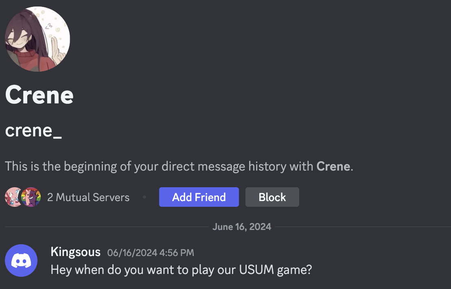Click Add Friend to send a request
This screenshot has height=289, width=451.
[199, 197]
